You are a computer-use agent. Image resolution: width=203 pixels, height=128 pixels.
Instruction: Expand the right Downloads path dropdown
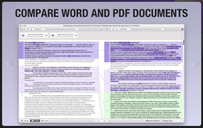[x=123, y=29]
